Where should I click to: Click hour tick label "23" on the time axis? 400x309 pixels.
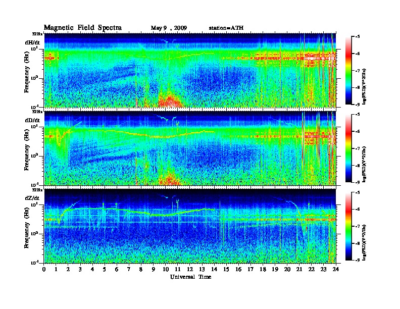(324, 269)
